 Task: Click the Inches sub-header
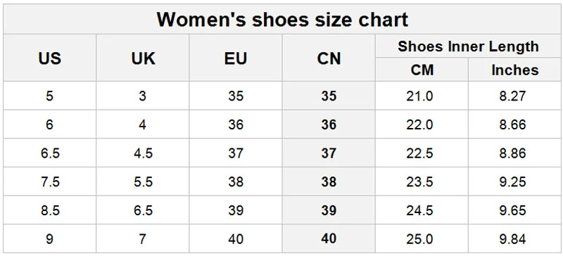515,70
